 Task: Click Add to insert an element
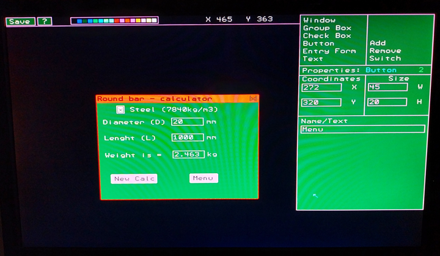click(378, 43)
